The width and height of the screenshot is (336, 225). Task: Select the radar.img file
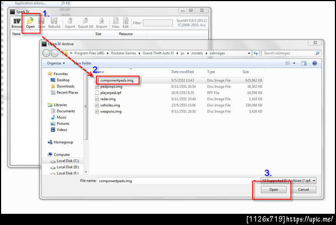click(108, 99)
